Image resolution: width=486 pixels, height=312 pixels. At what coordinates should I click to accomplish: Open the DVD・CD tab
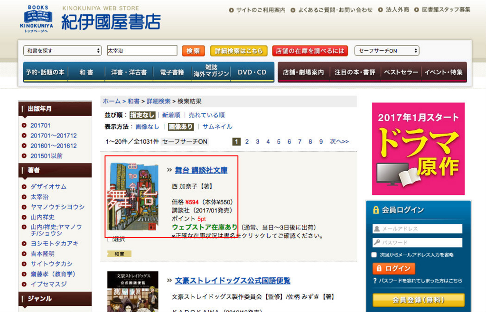pyautogui.click(x=252, y=72)
